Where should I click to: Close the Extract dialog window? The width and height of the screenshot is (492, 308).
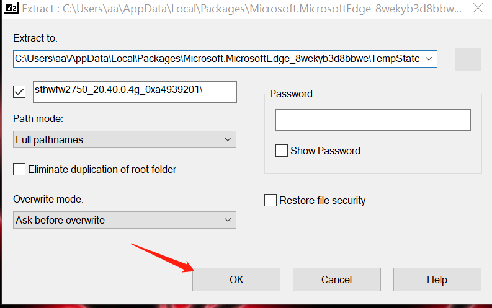[x=476, y=9]
